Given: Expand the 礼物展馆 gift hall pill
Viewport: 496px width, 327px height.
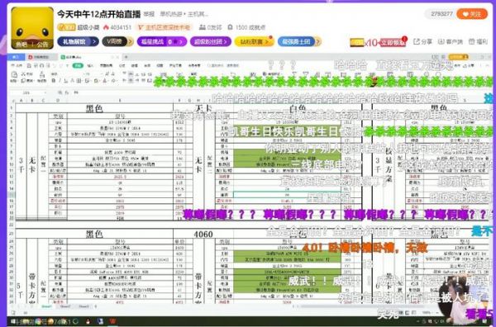Looking at the screenshot, I should tap(79, 41).
